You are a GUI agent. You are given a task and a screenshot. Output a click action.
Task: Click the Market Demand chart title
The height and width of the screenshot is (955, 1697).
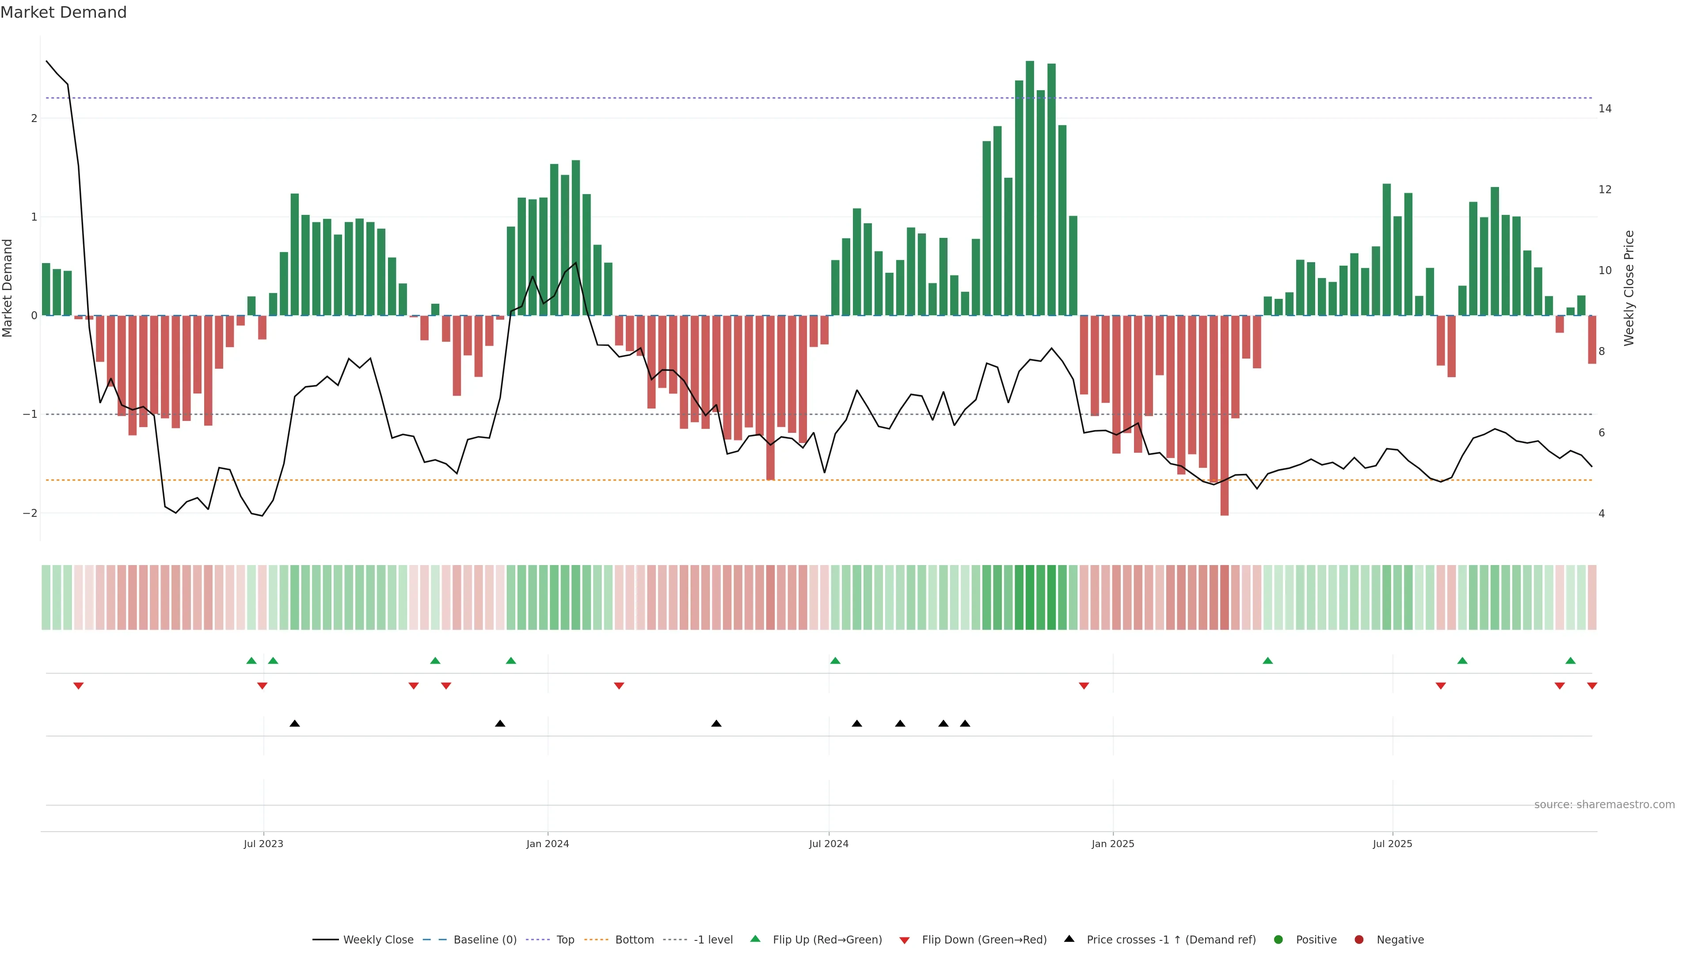(63, 12)
